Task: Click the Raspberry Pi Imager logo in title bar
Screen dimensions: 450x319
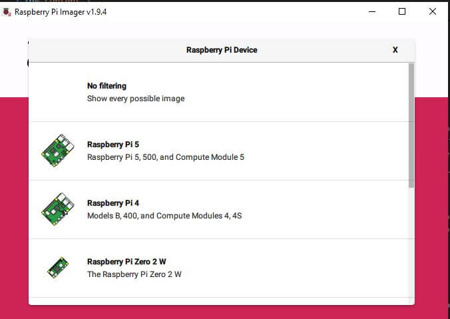Action: 7,11
